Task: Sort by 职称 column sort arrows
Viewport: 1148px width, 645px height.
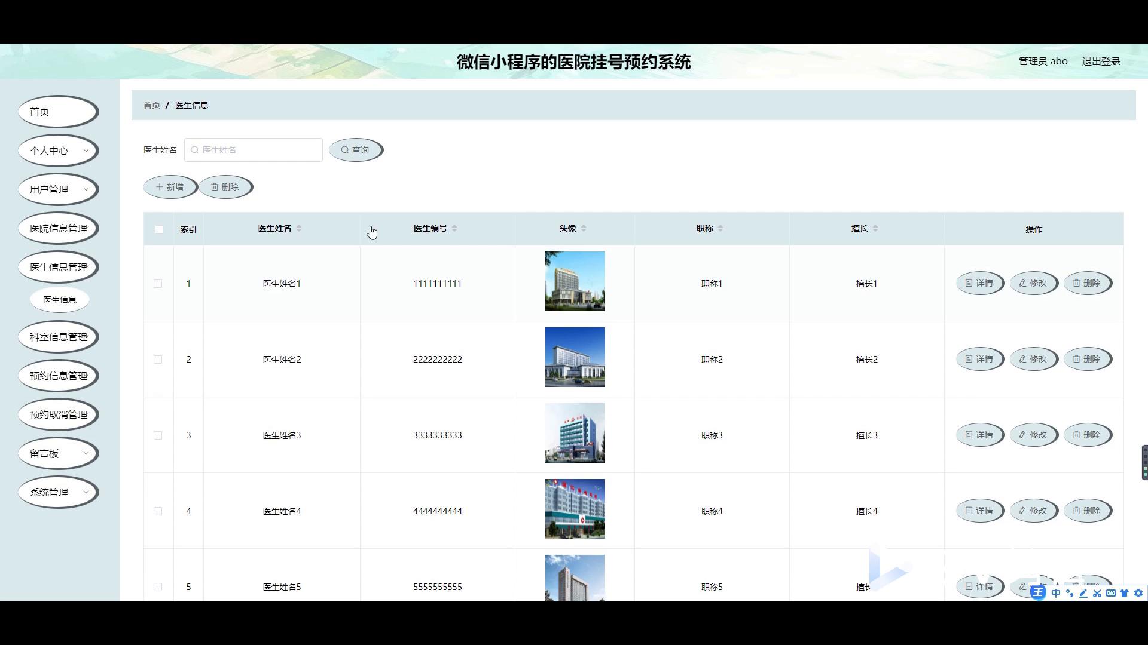Action: click(x=720, y=228)
